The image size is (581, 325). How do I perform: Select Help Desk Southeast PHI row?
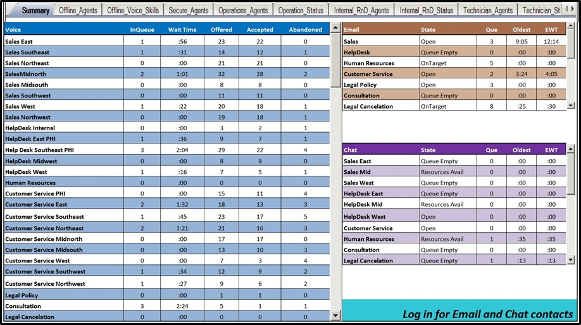pos(166,150)
